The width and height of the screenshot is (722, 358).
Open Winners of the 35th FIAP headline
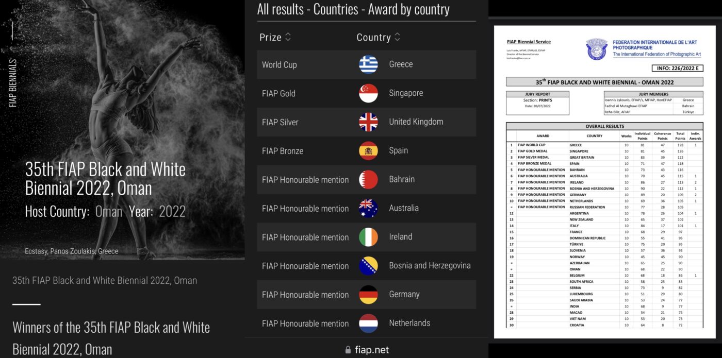[111, 338]
